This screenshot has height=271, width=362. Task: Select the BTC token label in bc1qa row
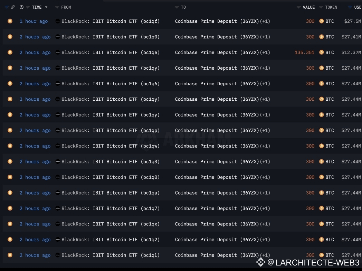pos(330,193)
